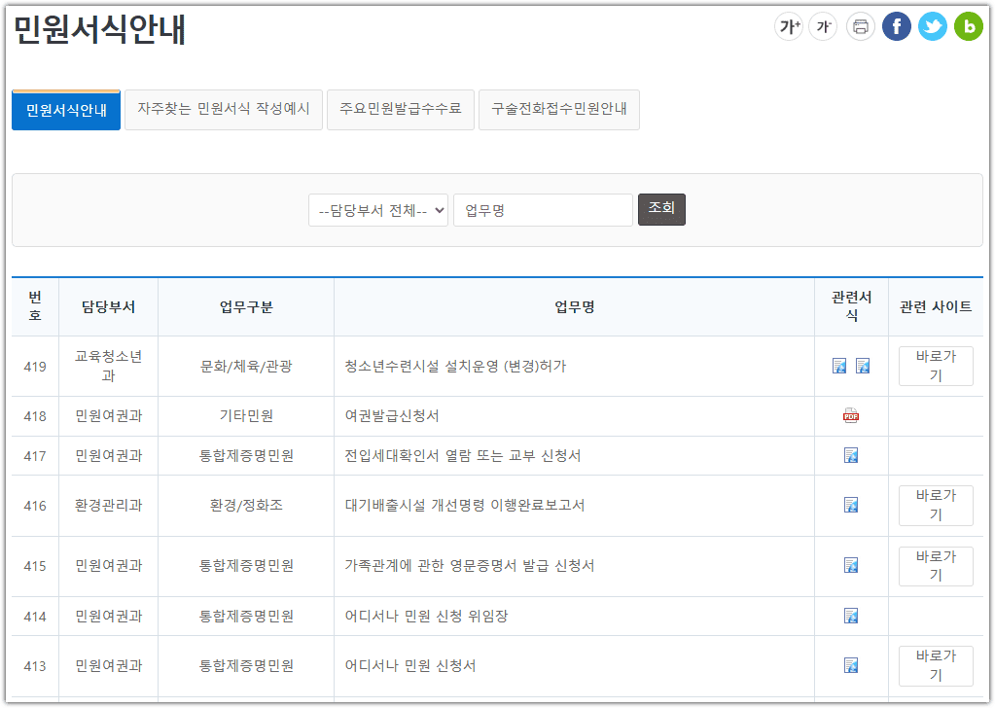Expand the 담당부서 전체 dropdown
The width and height of the screenshot is (995, 708).
377,209
